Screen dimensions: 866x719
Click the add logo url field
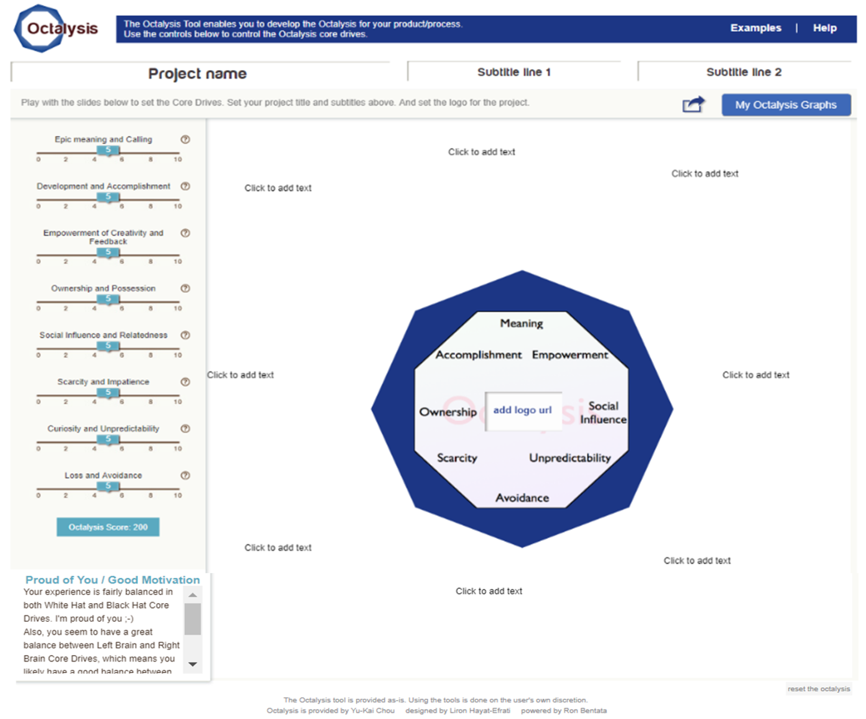[x=523, y=411]
